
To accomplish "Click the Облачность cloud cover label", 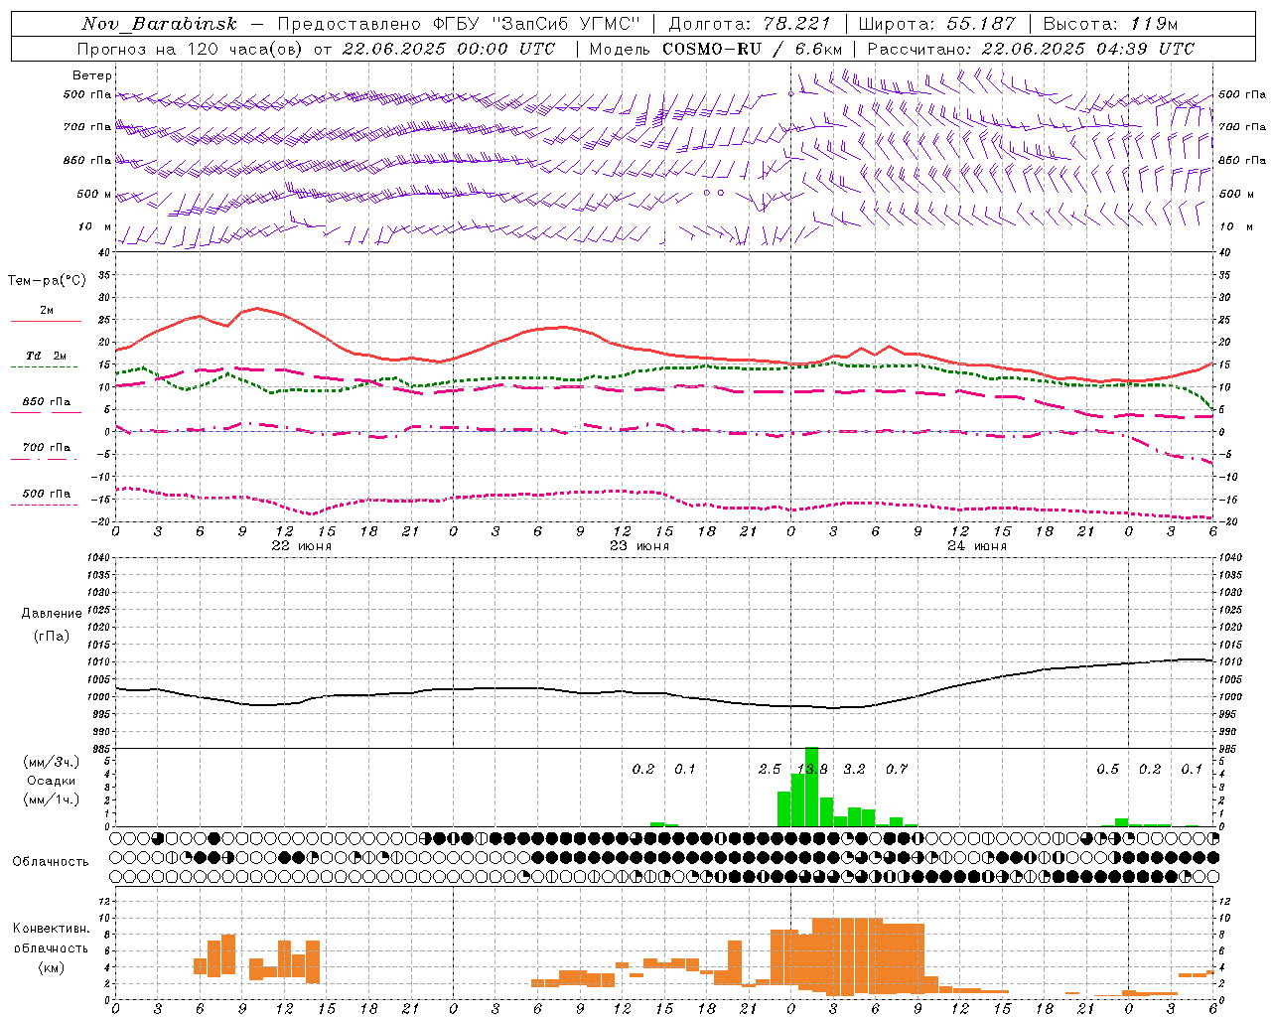I will click(x=51, y=861).
